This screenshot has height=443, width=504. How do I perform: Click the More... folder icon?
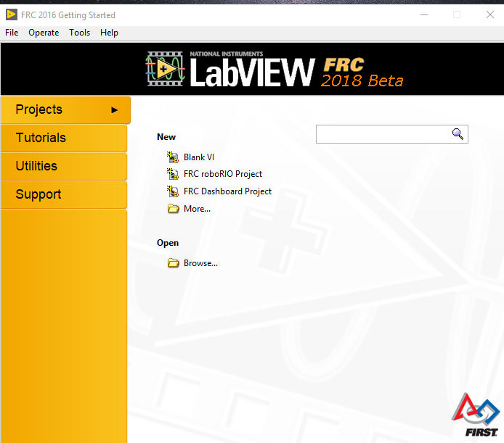[174, 209]
